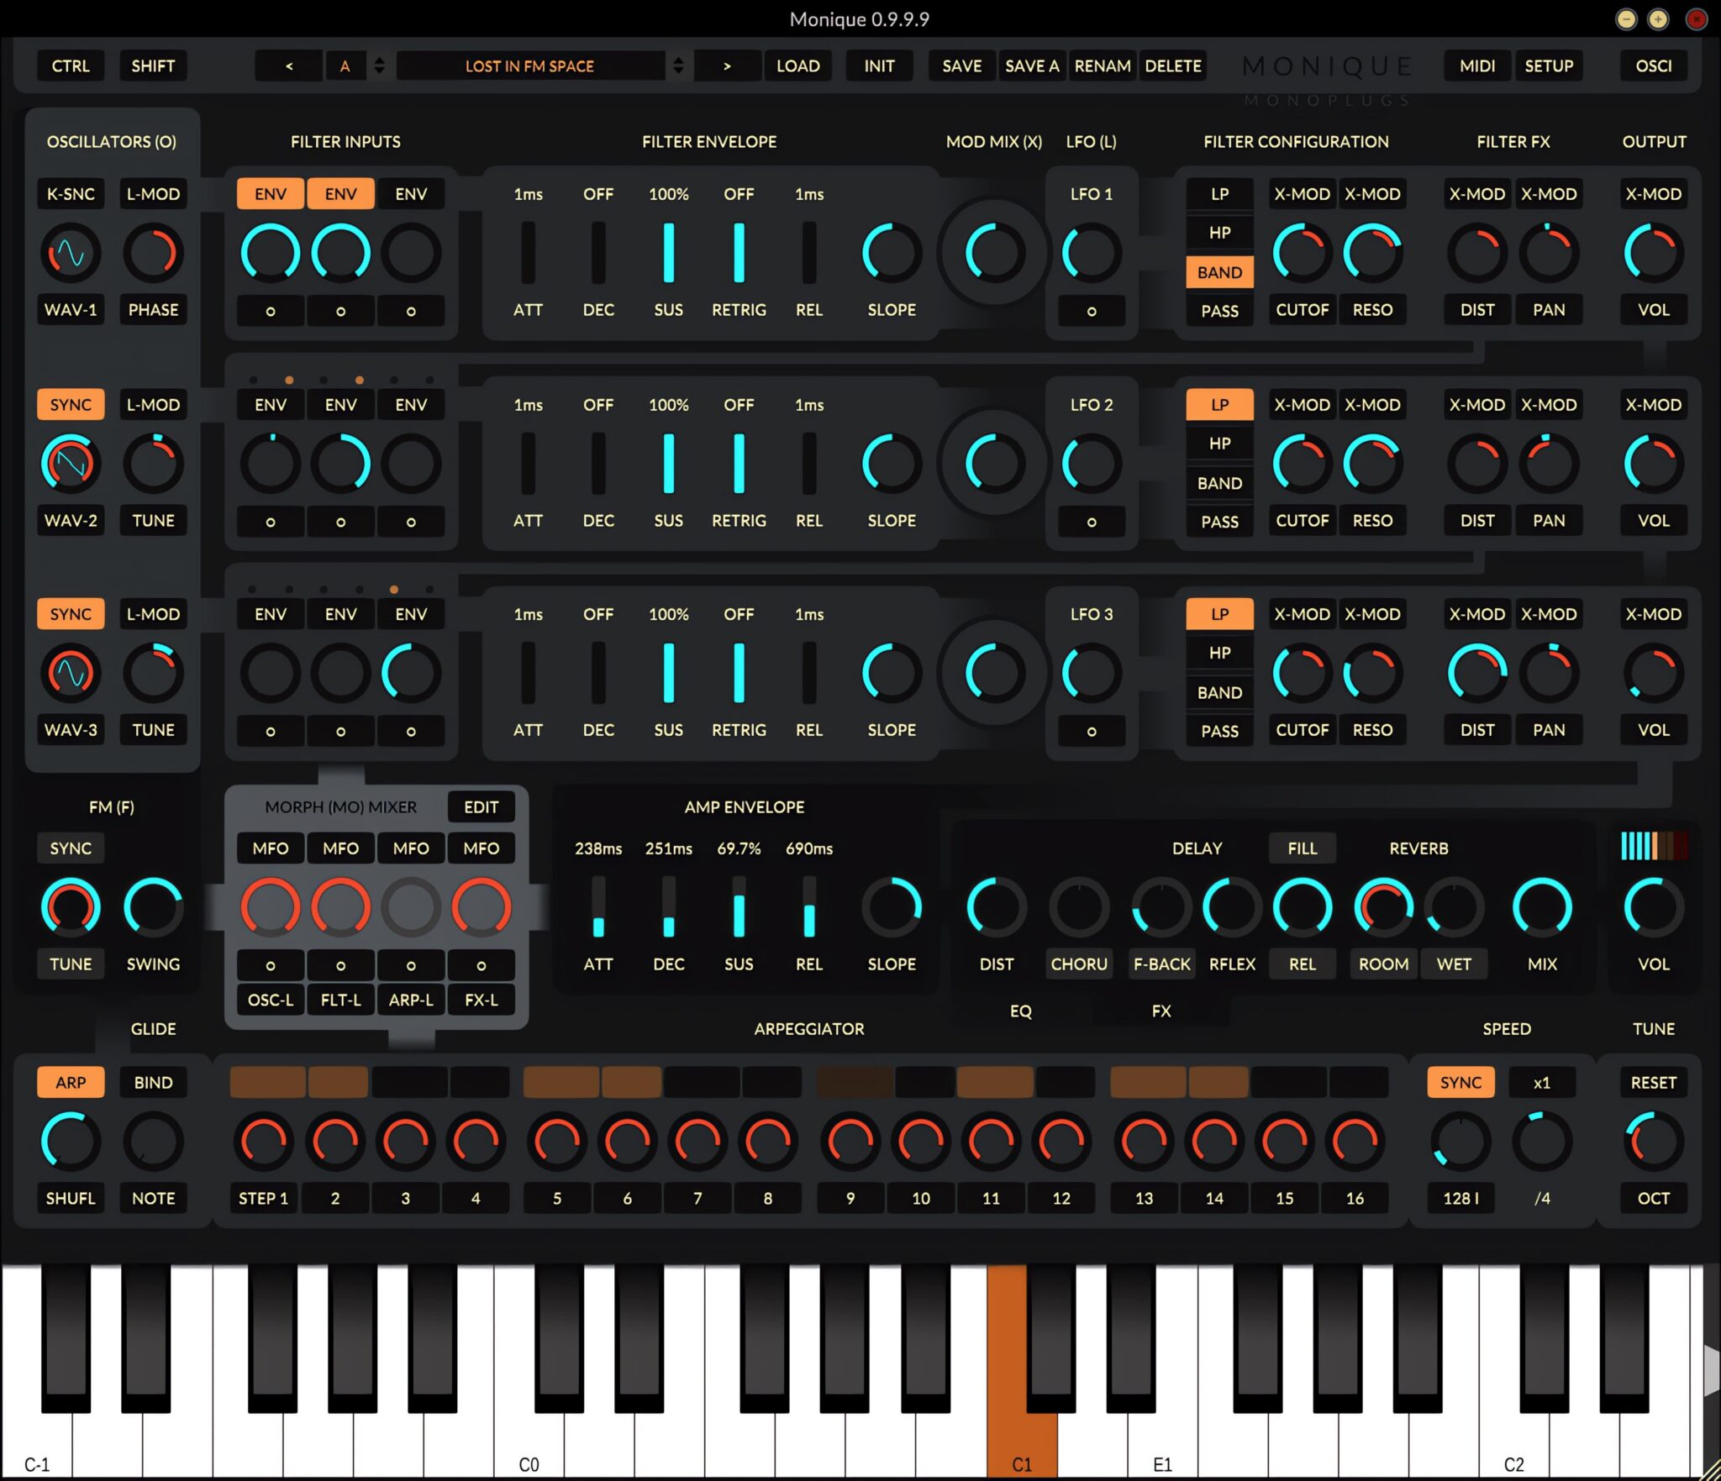The height and width of the screenshot is (1481, 1721).
Task: Switch filter 2 from LP to HP
Action: (x=1219, y=443)
